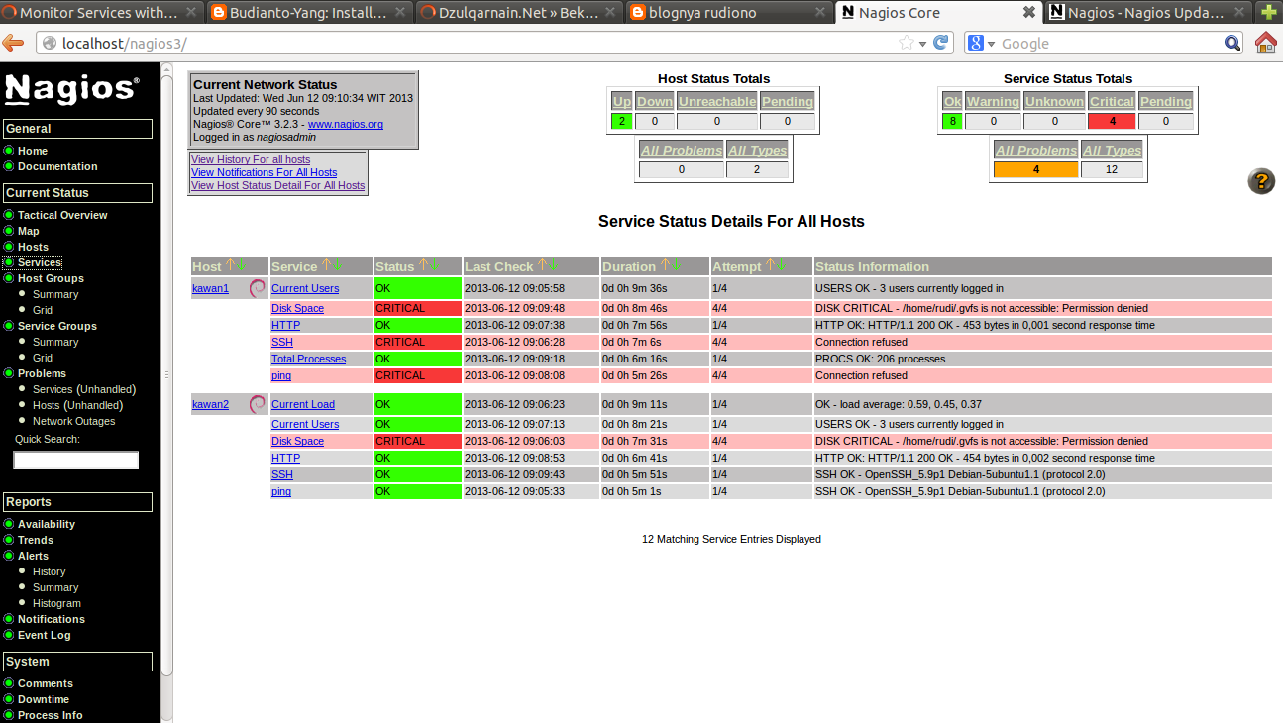Open Tactical Overview in the sidebar
This screenshot has height=723, width=1283.
62,215
